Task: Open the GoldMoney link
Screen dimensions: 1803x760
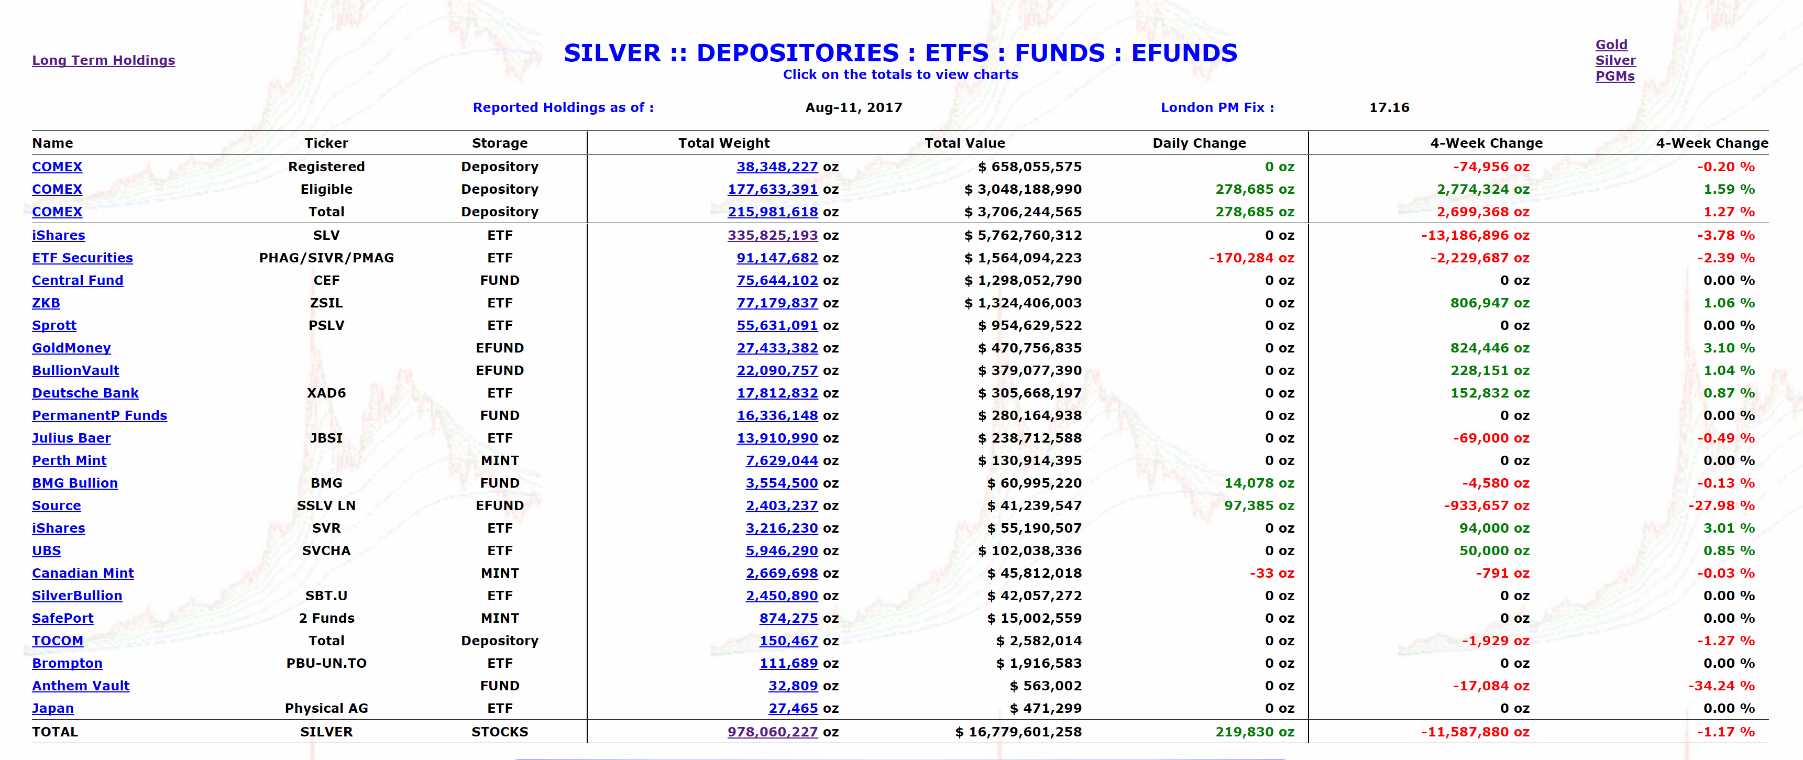Action: click(71, 348)
